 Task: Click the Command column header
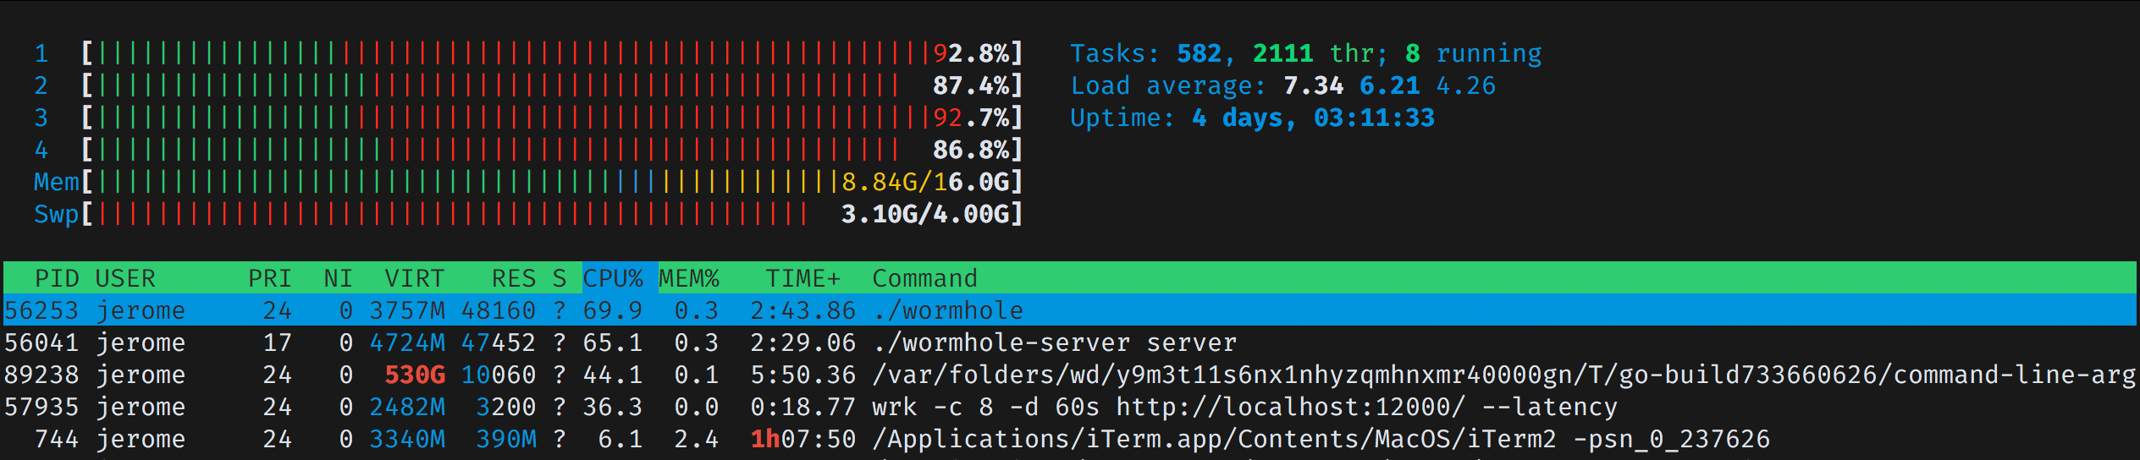tap(925, 278)
